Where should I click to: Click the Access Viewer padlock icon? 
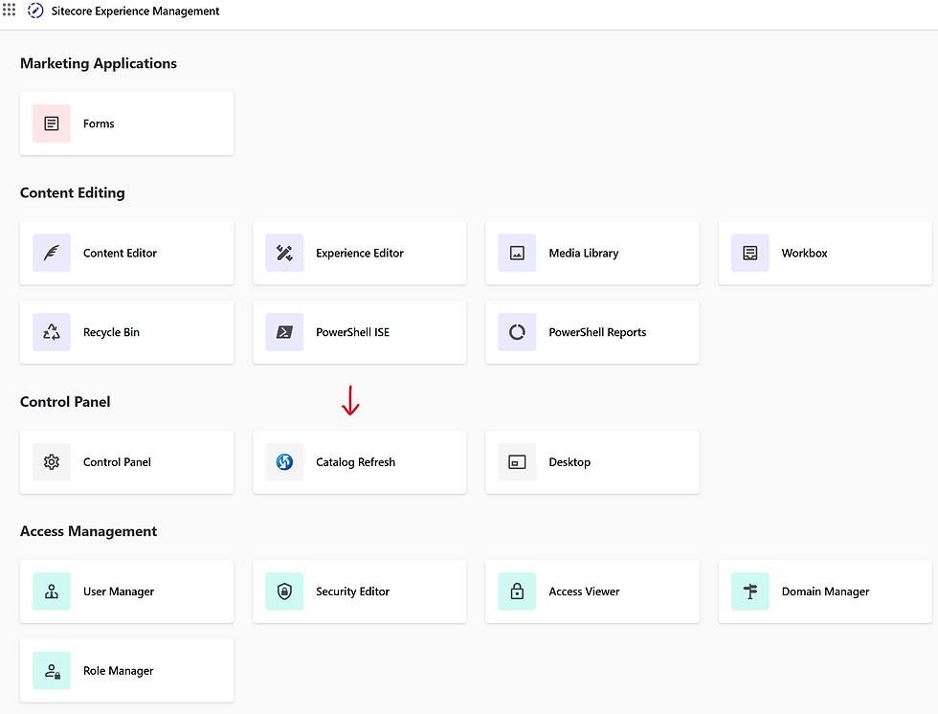(517, 591)
